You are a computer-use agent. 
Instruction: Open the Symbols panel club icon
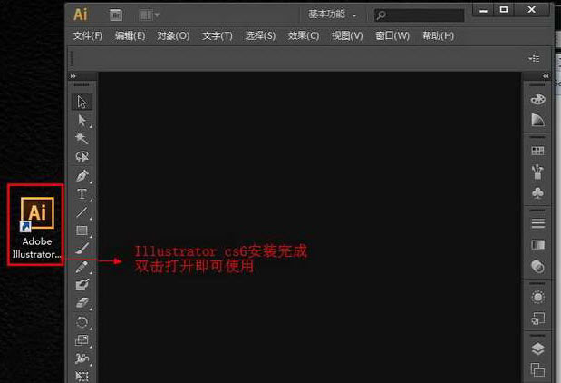point(537,192)
